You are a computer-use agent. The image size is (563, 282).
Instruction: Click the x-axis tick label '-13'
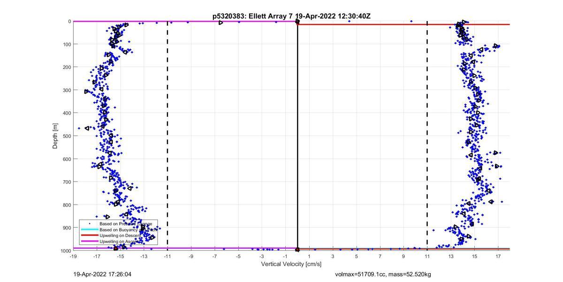point(144,257)
